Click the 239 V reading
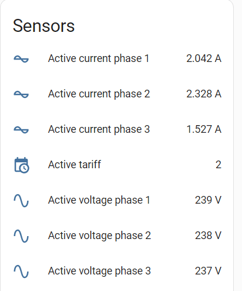Viewport: 242px width, 291px height. pyautogui.click(x=208, y=200)
